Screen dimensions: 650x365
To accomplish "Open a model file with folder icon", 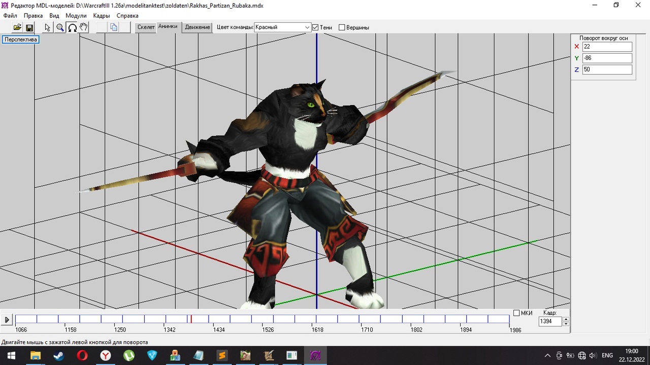I will point(17,27).
